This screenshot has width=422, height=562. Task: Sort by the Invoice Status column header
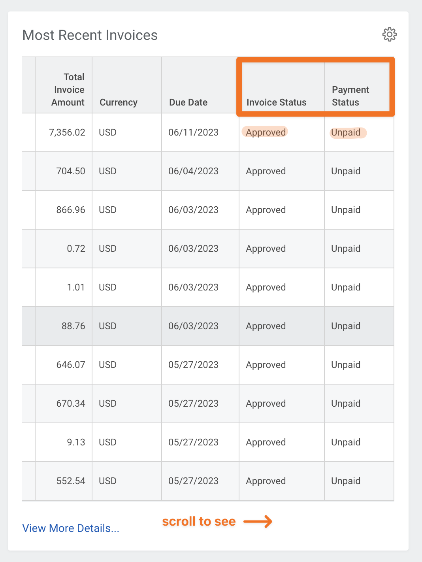click(x=276, y=102)
